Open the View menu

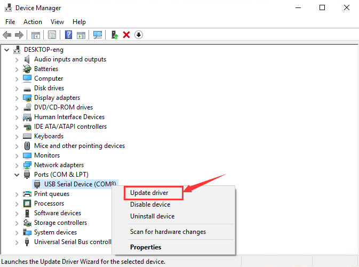click(x=57, y=22)
